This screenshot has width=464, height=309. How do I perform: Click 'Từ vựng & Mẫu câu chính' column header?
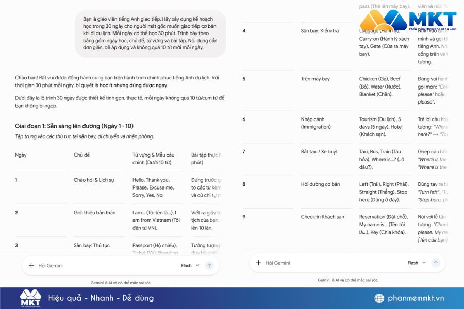point(153,159)
